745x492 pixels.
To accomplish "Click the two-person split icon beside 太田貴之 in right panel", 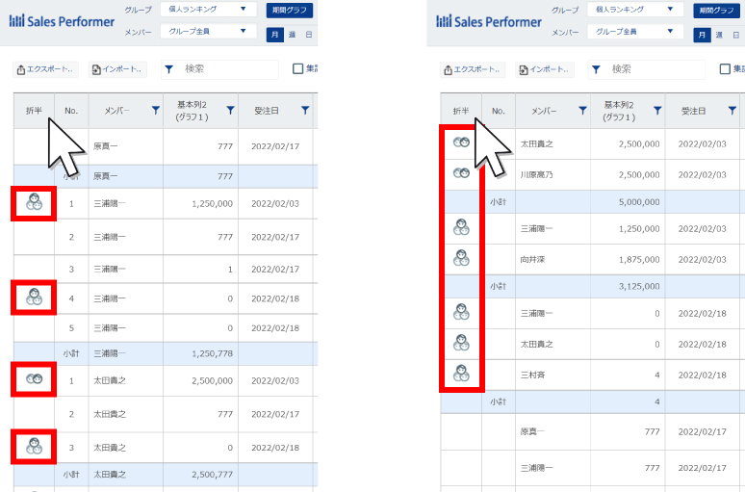I will click(461, 143).
